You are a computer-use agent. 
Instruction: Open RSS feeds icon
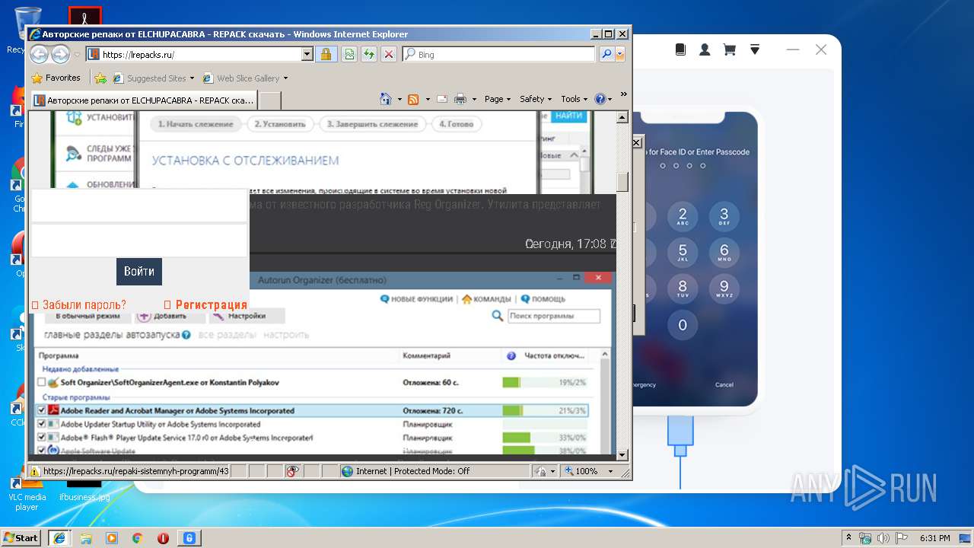(413, 99)
